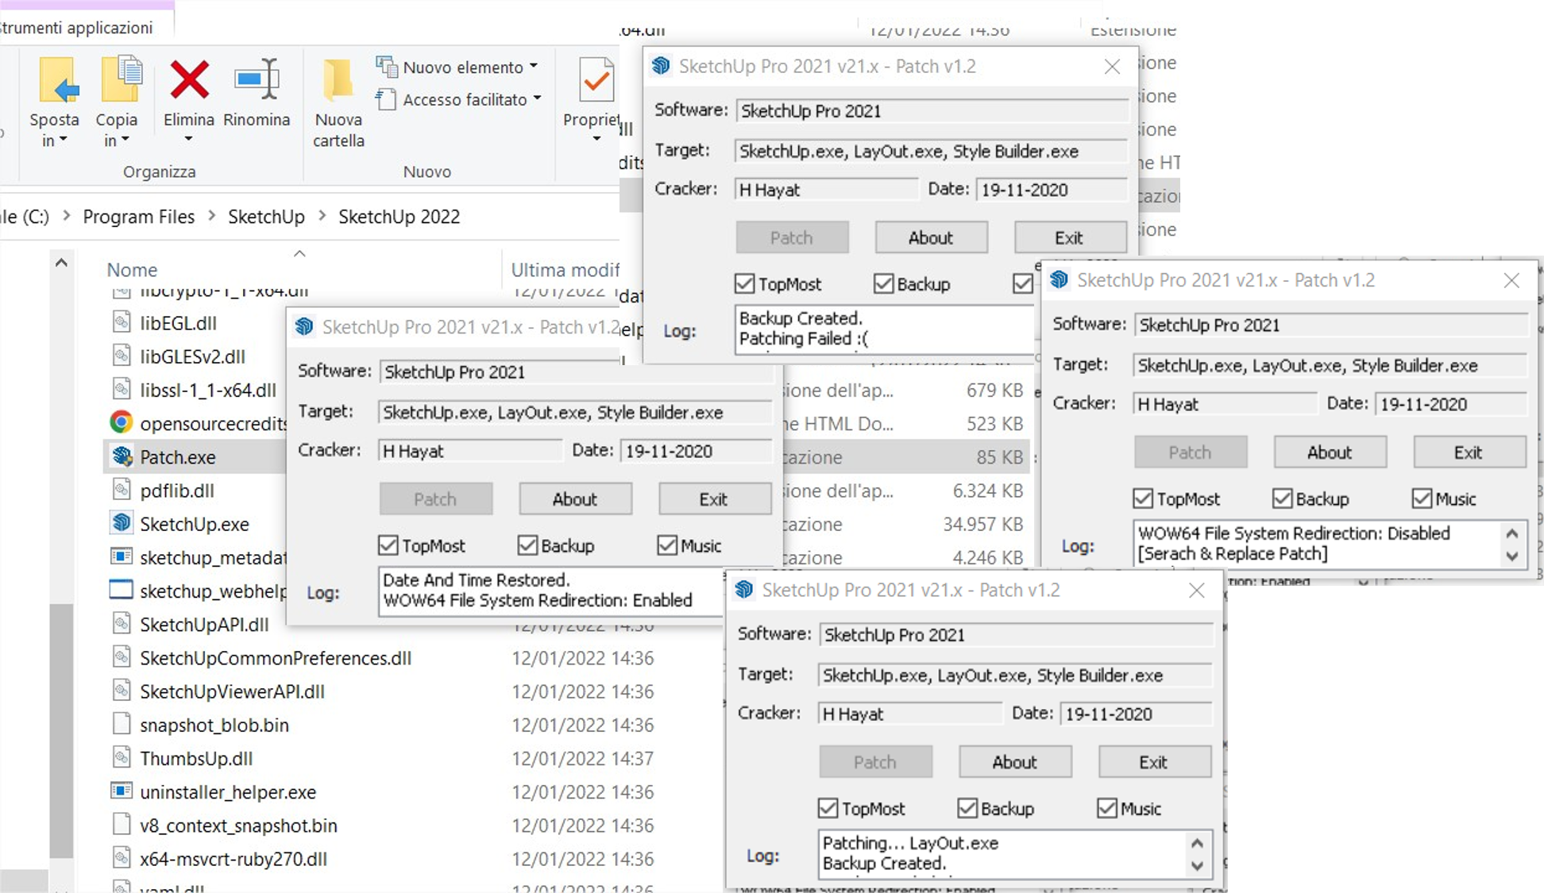This screenshot has height=893, width=1544.
Task: Click log scroll-up arrow in Redirection Disabled window
Action: 1511,534
